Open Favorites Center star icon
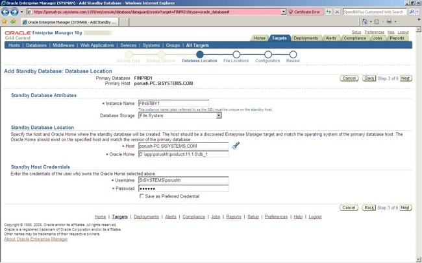 pyautogui.click(x=5, y=21)
